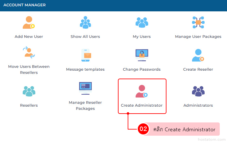Click the Create Administrator icon
Viewport: 227px width, 142px height.
pos(142,91)
